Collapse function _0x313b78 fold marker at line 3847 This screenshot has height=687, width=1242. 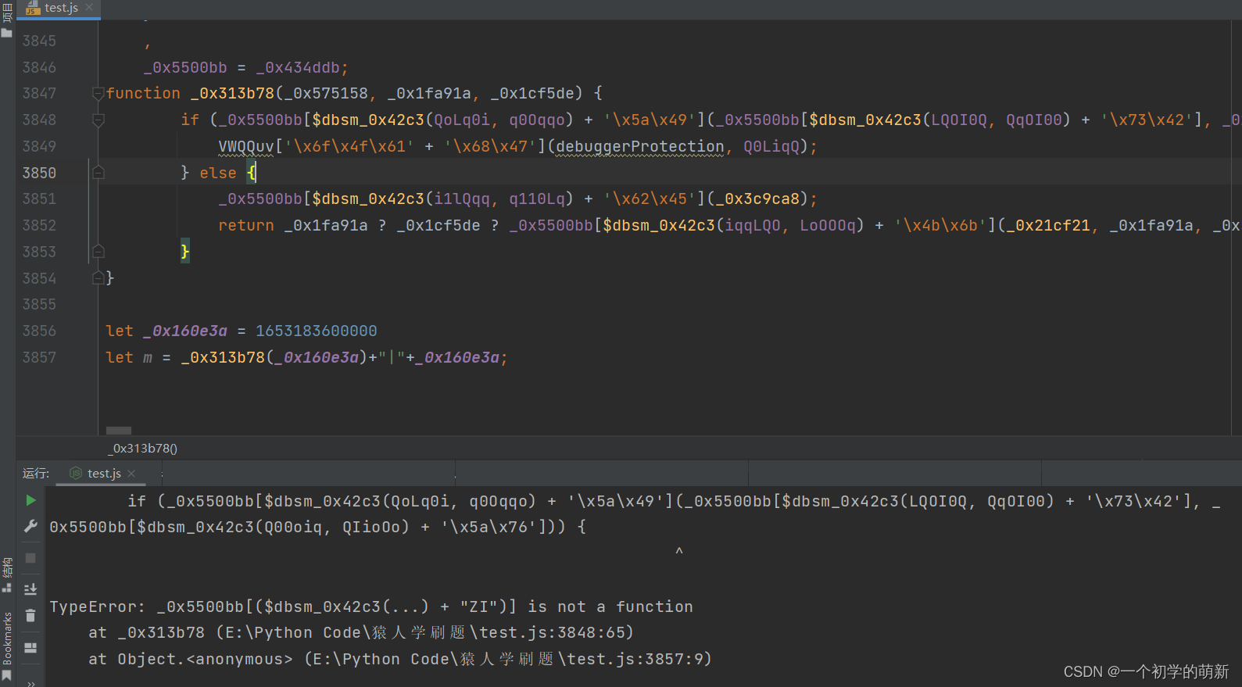98,94
